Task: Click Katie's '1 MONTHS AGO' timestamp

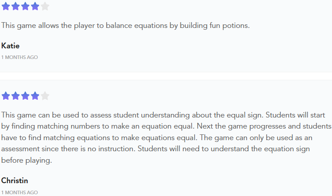Action: 20,57
